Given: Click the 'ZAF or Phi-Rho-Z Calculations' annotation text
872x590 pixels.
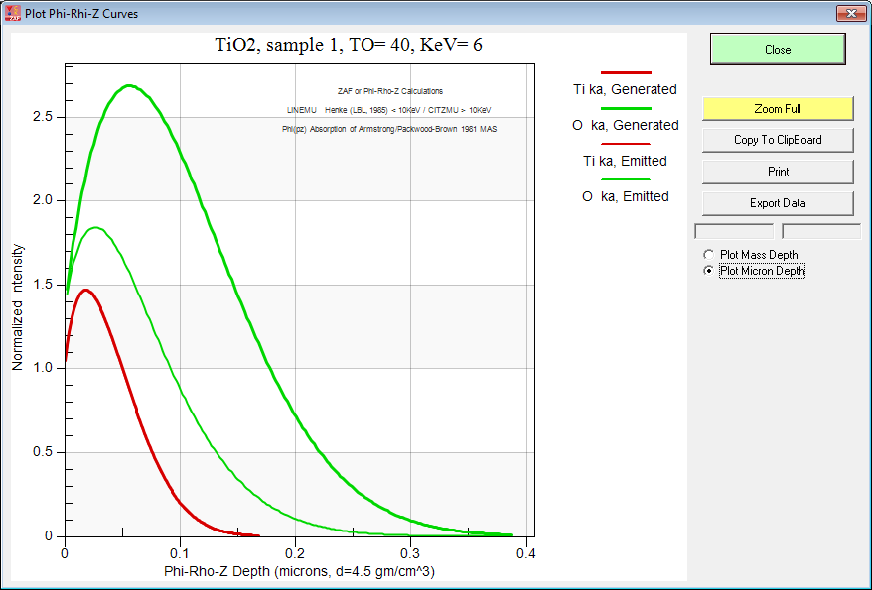Looking at the screenshot, I should (x=390, y=91).
